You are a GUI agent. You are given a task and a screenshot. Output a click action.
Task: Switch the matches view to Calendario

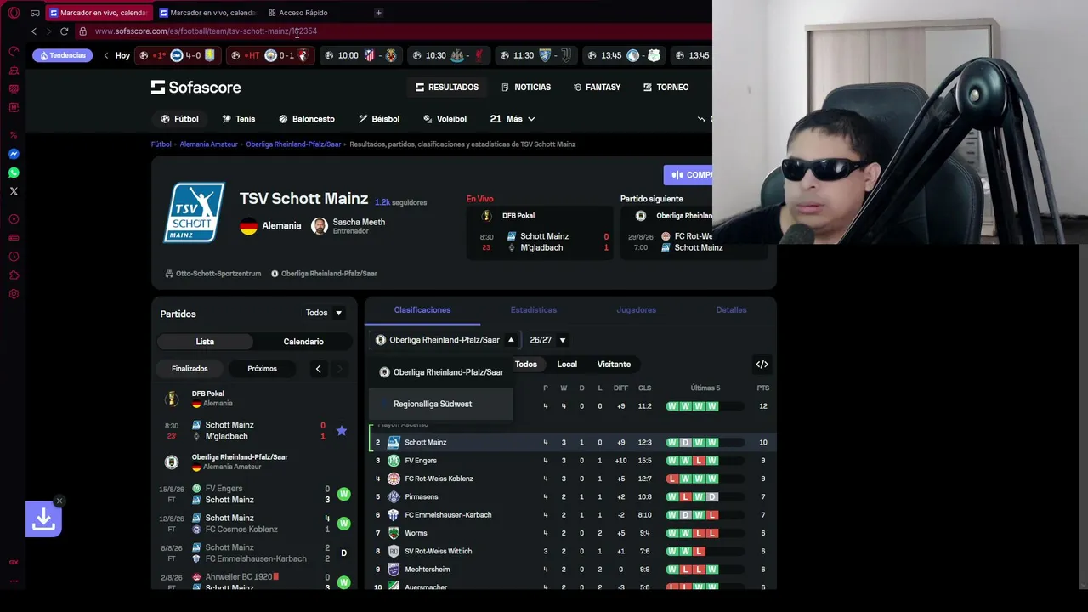pos(303,342)
